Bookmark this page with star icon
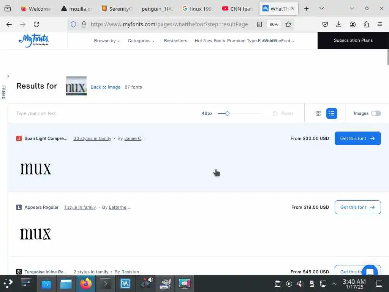The image size is (389, 292). (x=288, y=24)
